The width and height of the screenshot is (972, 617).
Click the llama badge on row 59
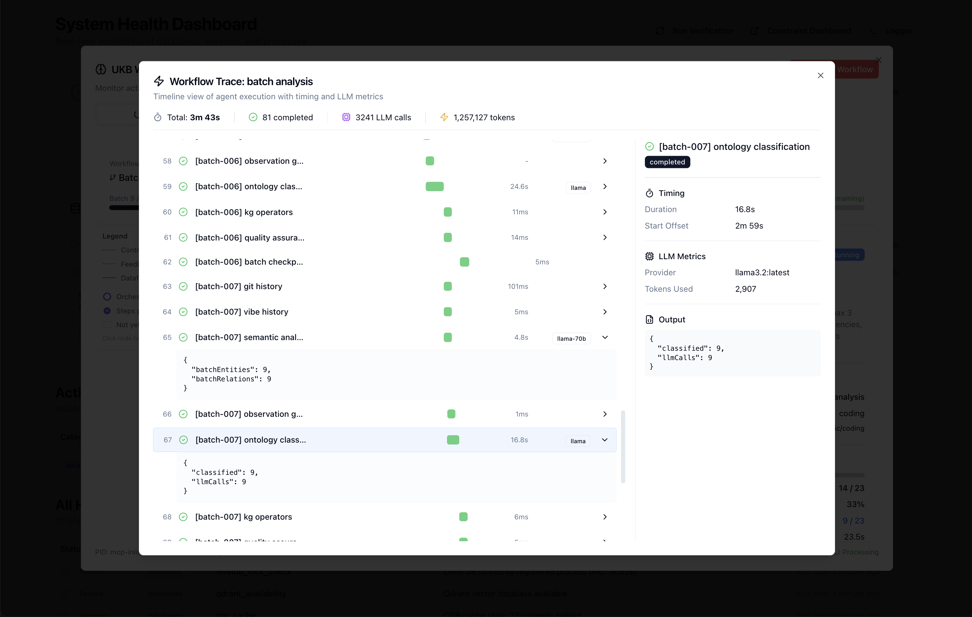tap(578, 188)
